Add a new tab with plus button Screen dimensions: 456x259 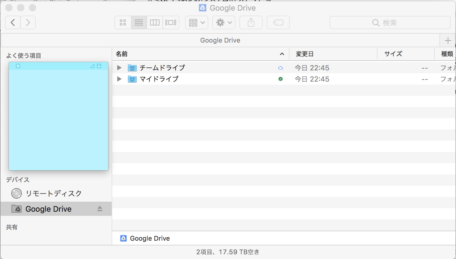coord(448,41)
